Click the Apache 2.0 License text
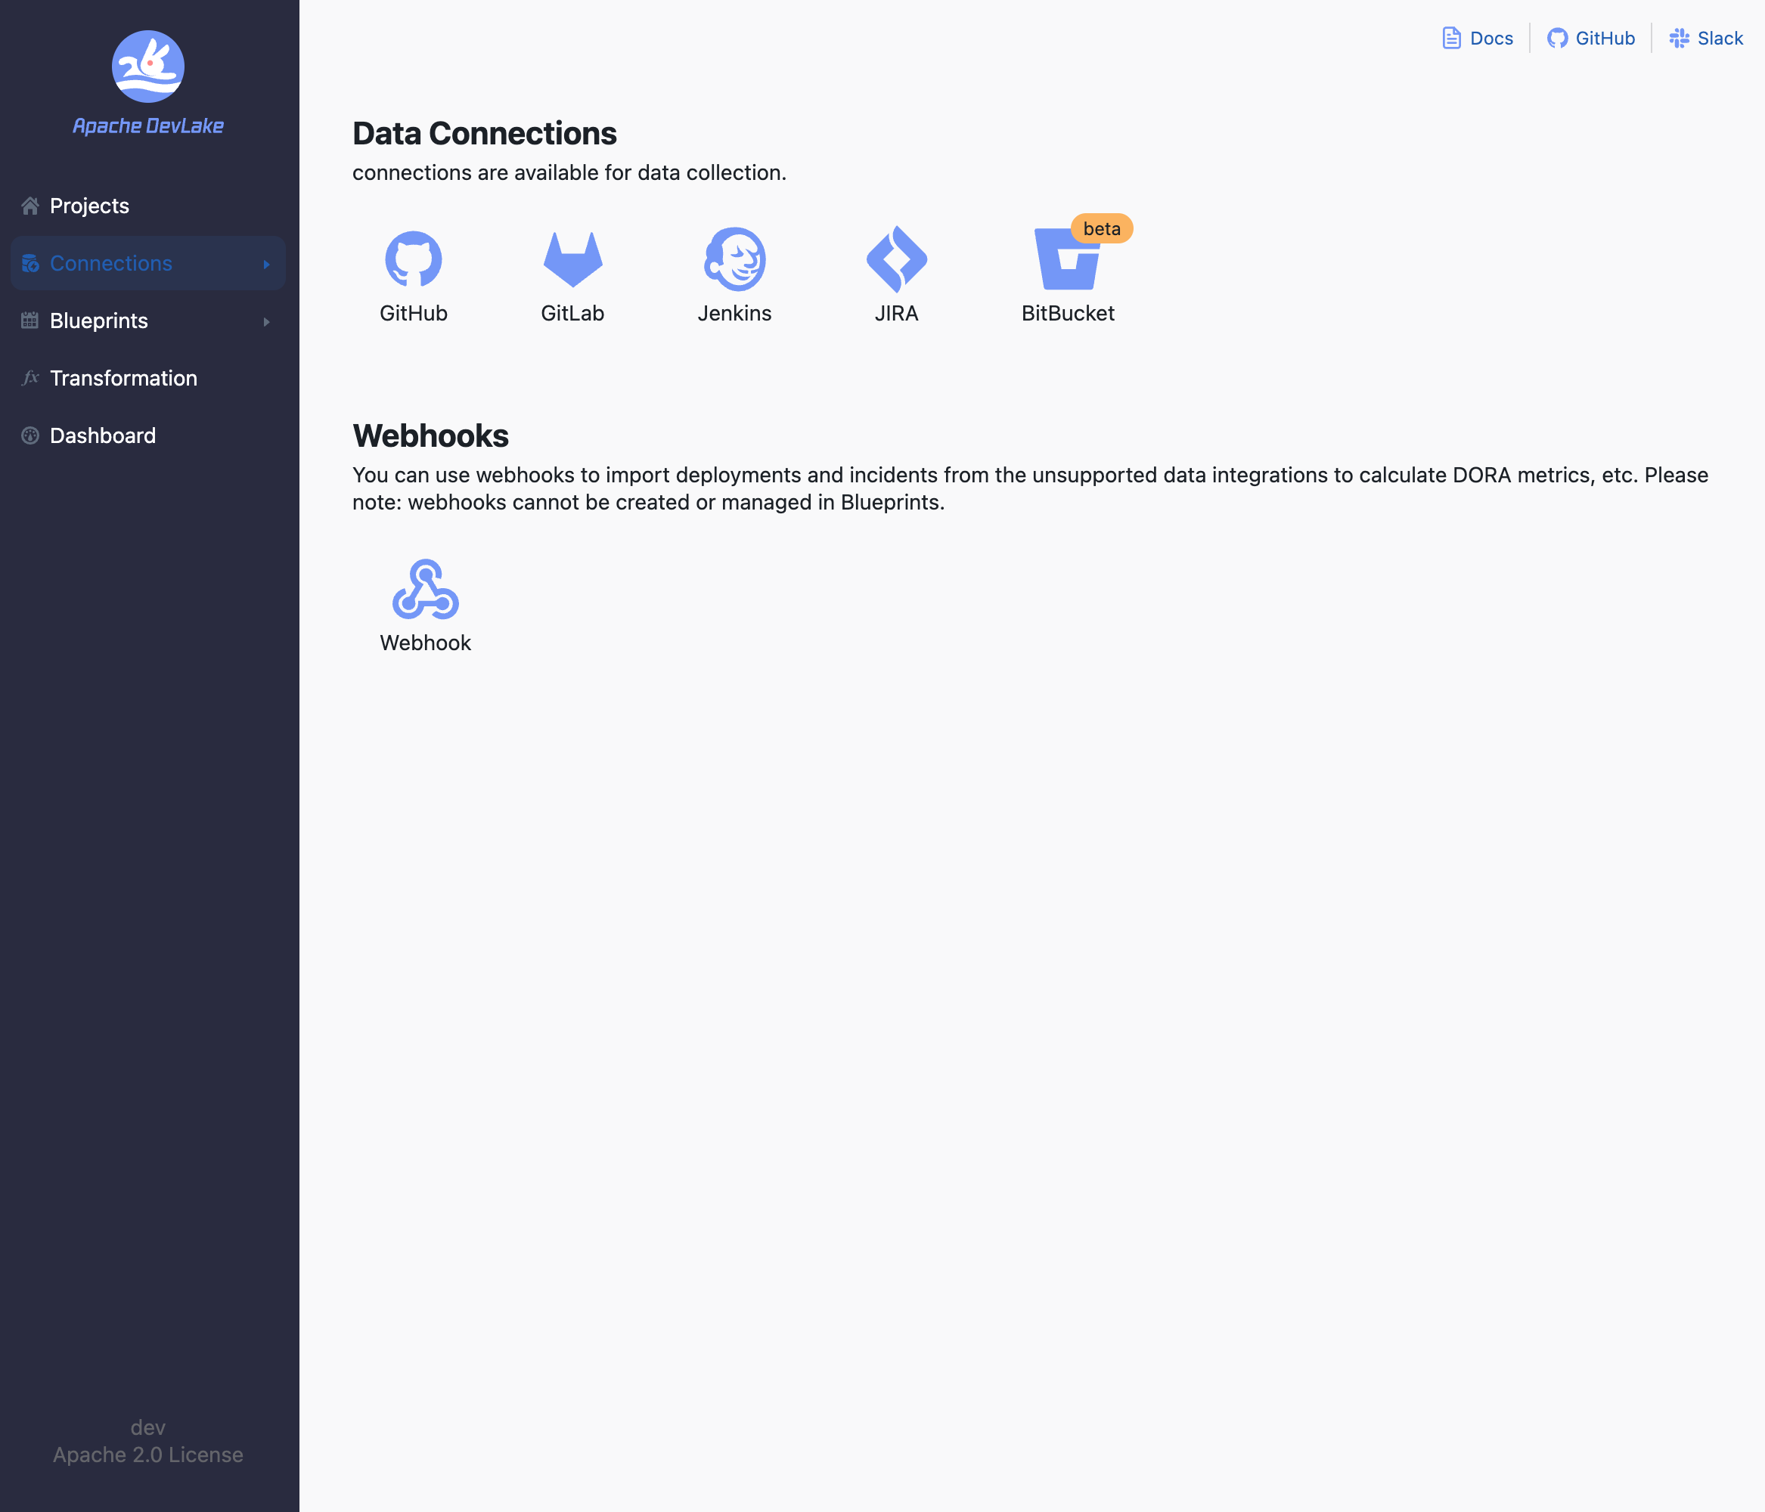The image size is (1765, 1512). 148,1455
